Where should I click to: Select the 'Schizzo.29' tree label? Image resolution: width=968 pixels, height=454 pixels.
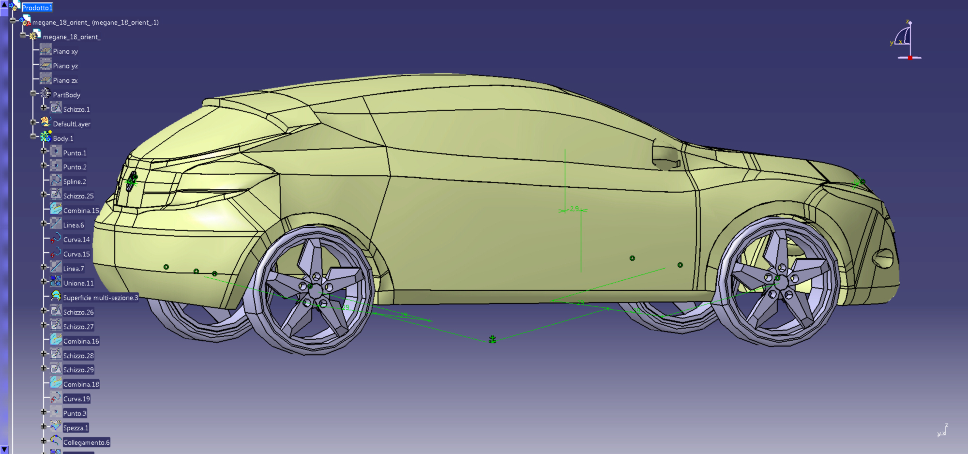click(78, 370)
